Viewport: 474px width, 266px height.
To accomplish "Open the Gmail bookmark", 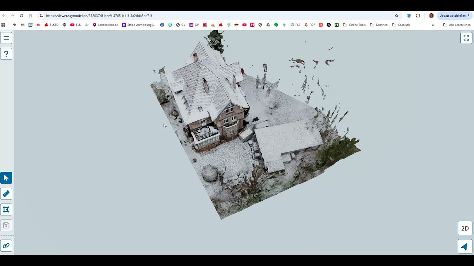I will [23, 25].
